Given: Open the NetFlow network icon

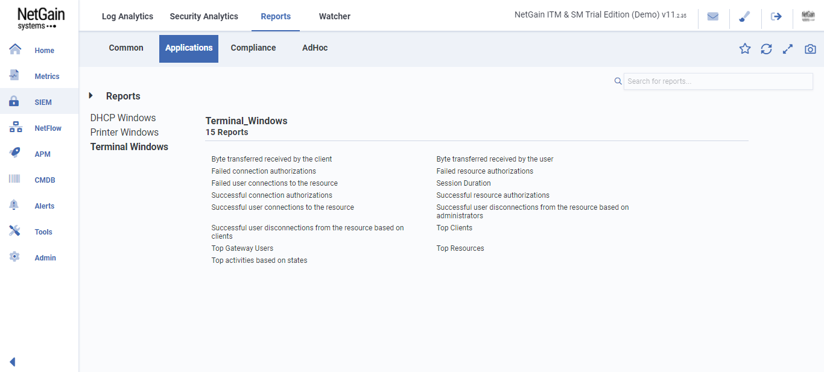Looking at the screenshot, I should coord(16,127).
